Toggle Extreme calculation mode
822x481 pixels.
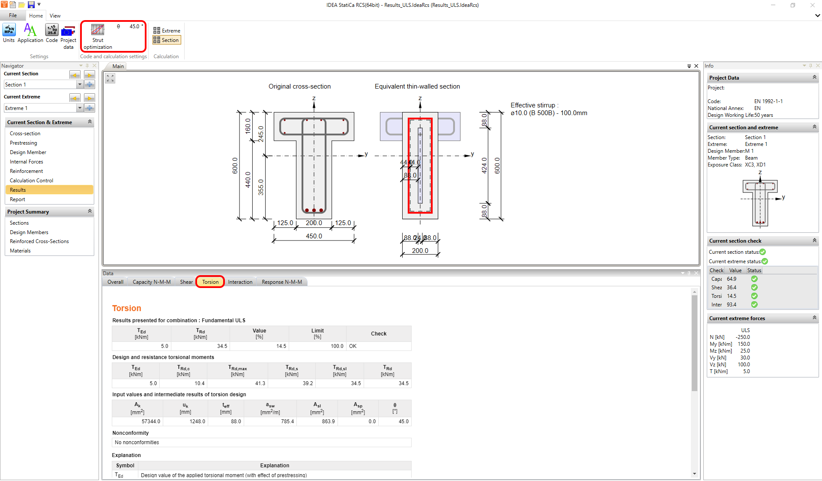tap(167, 31)
